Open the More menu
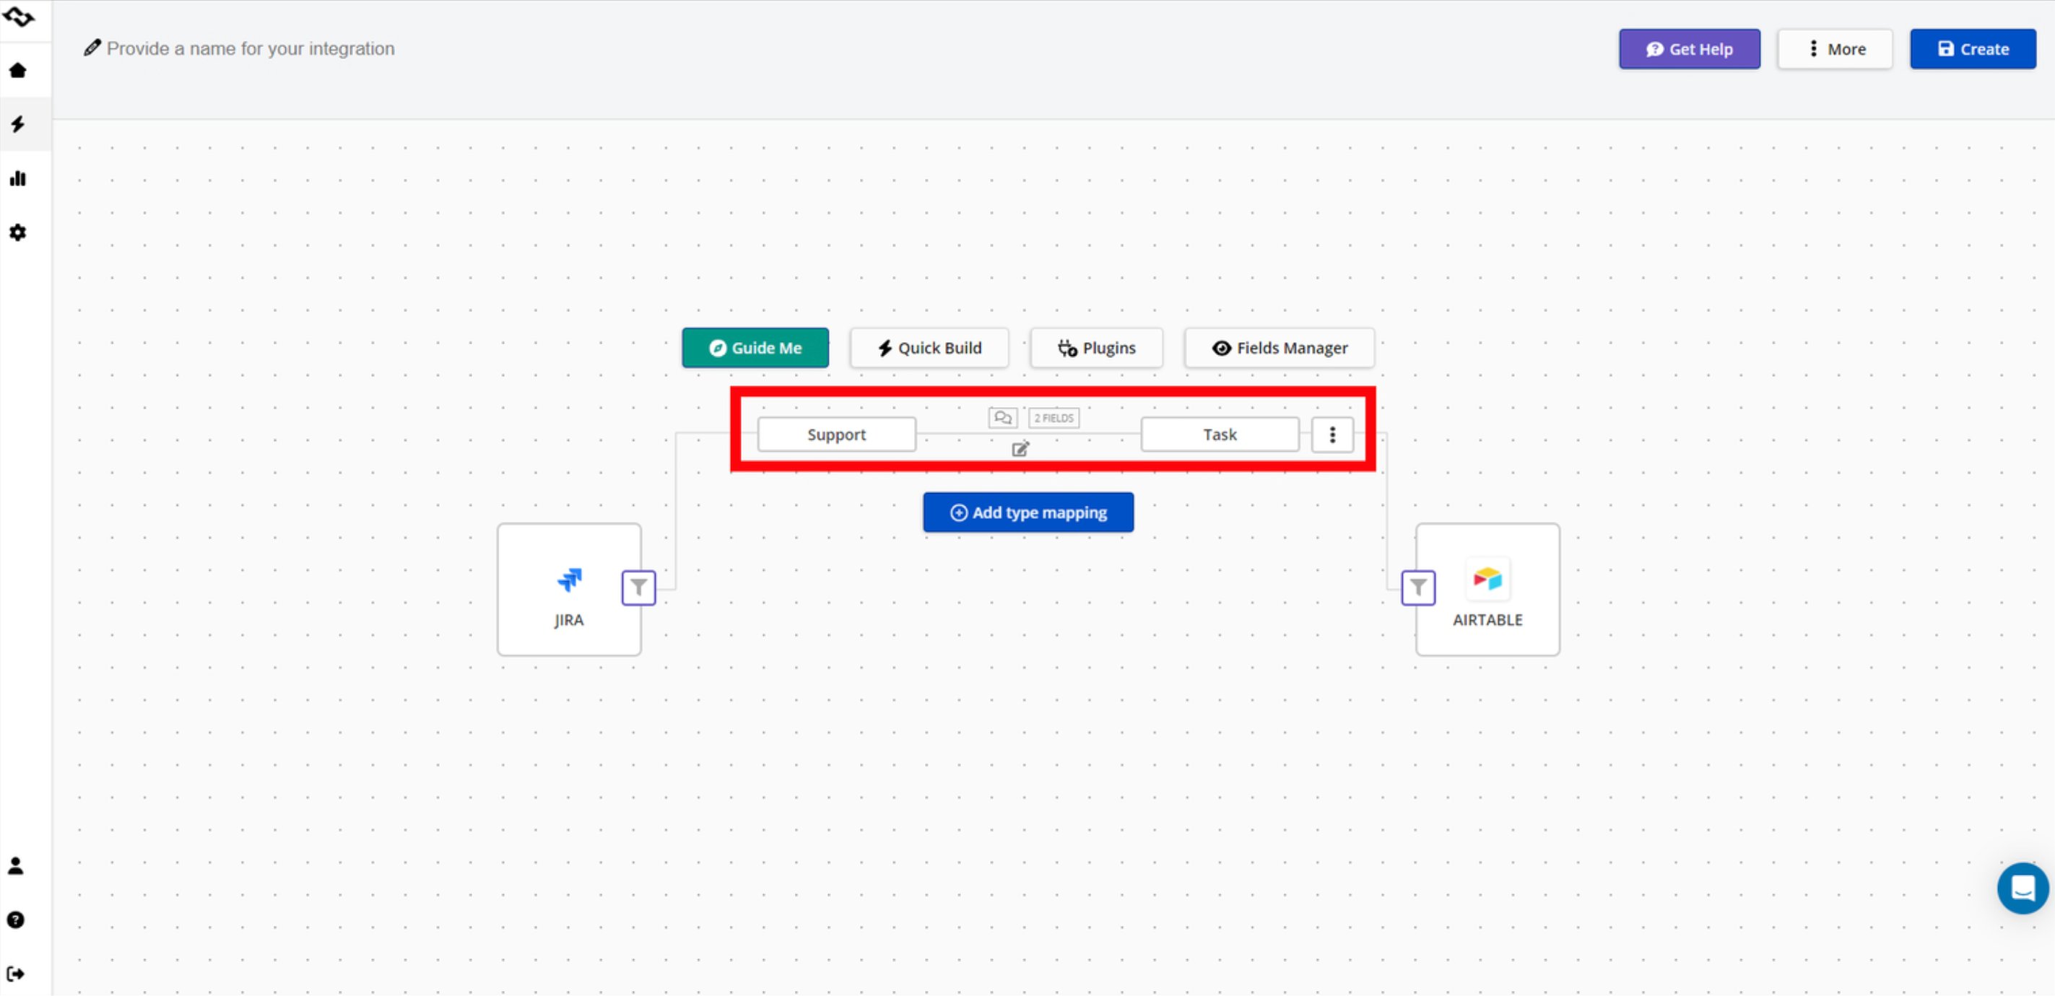Screen dimensions: 2055x996 click(x=1834, y=48)
